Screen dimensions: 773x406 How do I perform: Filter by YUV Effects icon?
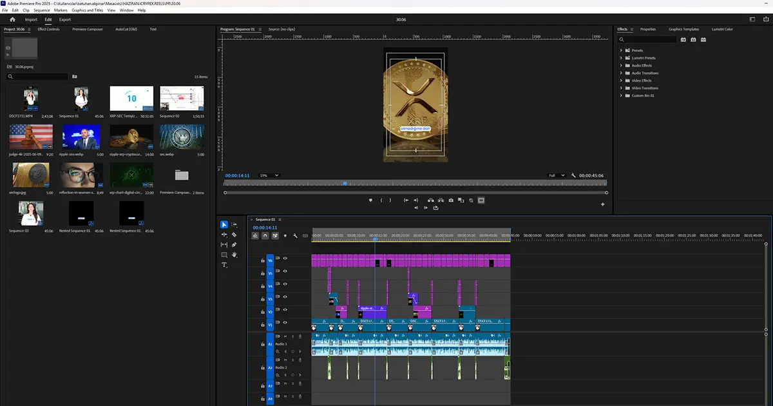703,40
